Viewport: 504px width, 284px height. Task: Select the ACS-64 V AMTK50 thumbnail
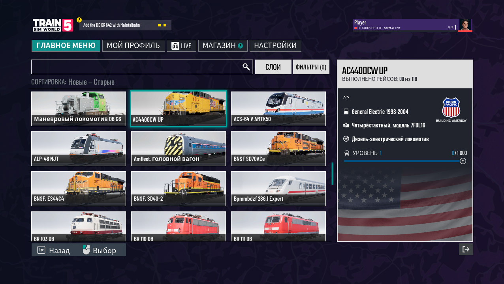pos(278,108)
